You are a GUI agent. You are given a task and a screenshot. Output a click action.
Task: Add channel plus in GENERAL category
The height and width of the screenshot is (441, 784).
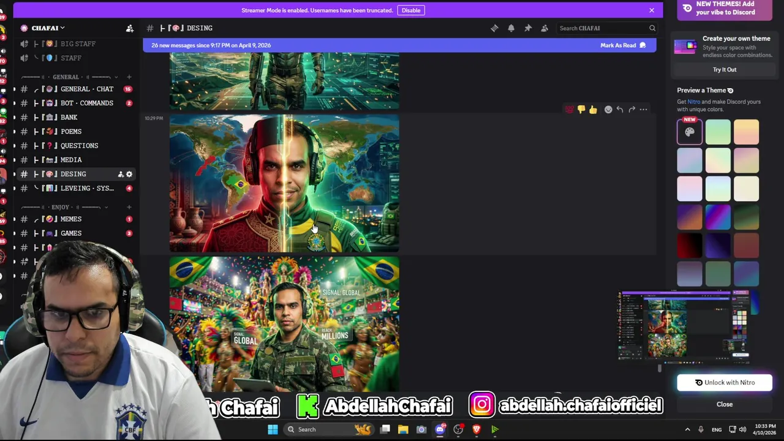click(129, 77)
